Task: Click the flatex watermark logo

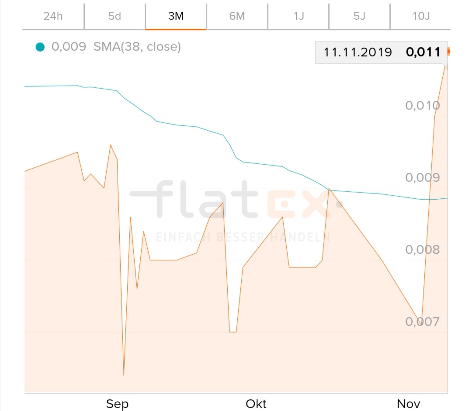Action: [x=236, y=205]
